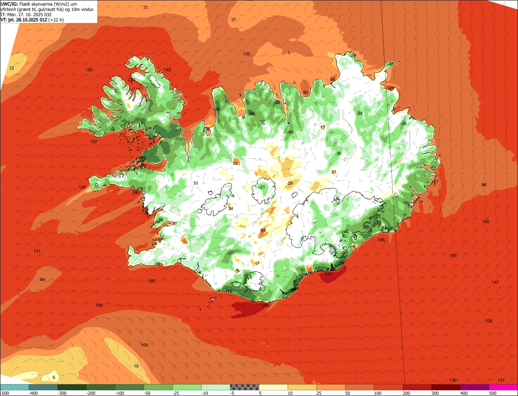Click the map value '17'
518x396 pixels.
coord(323,128)
